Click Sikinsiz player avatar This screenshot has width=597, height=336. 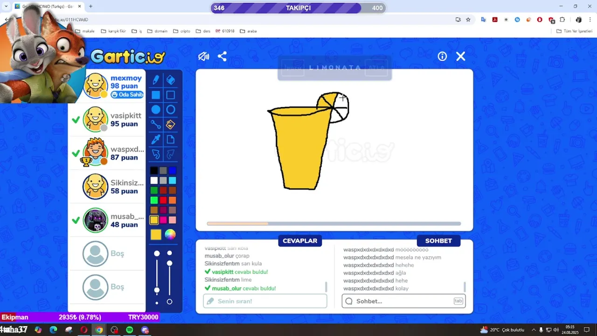point(95,186)
